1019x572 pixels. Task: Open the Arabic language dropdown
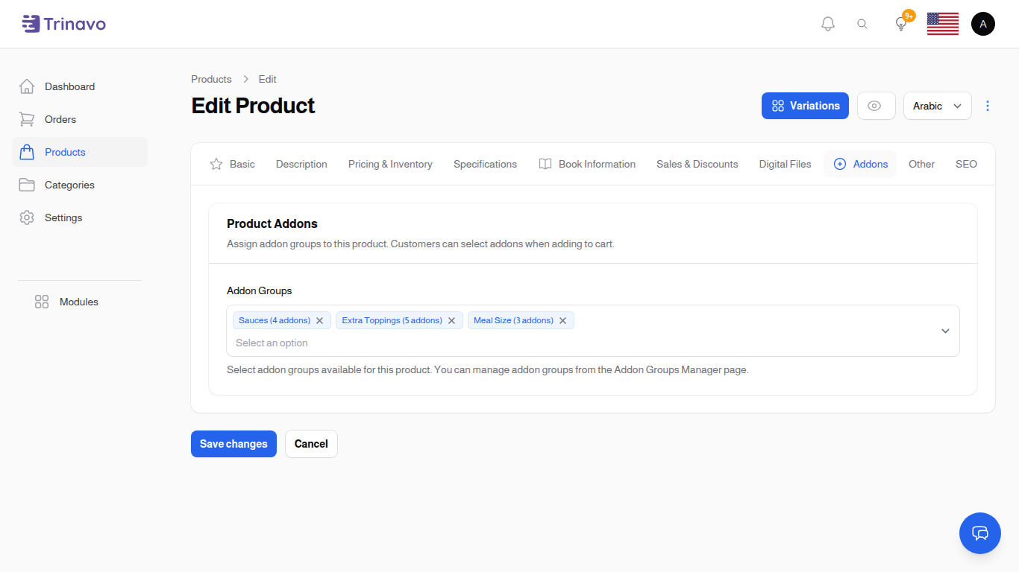[937, 106]
